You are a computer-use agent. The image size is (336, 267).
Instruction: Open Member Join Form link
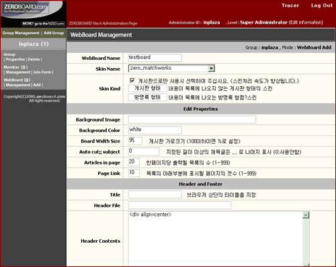point(42,72)
